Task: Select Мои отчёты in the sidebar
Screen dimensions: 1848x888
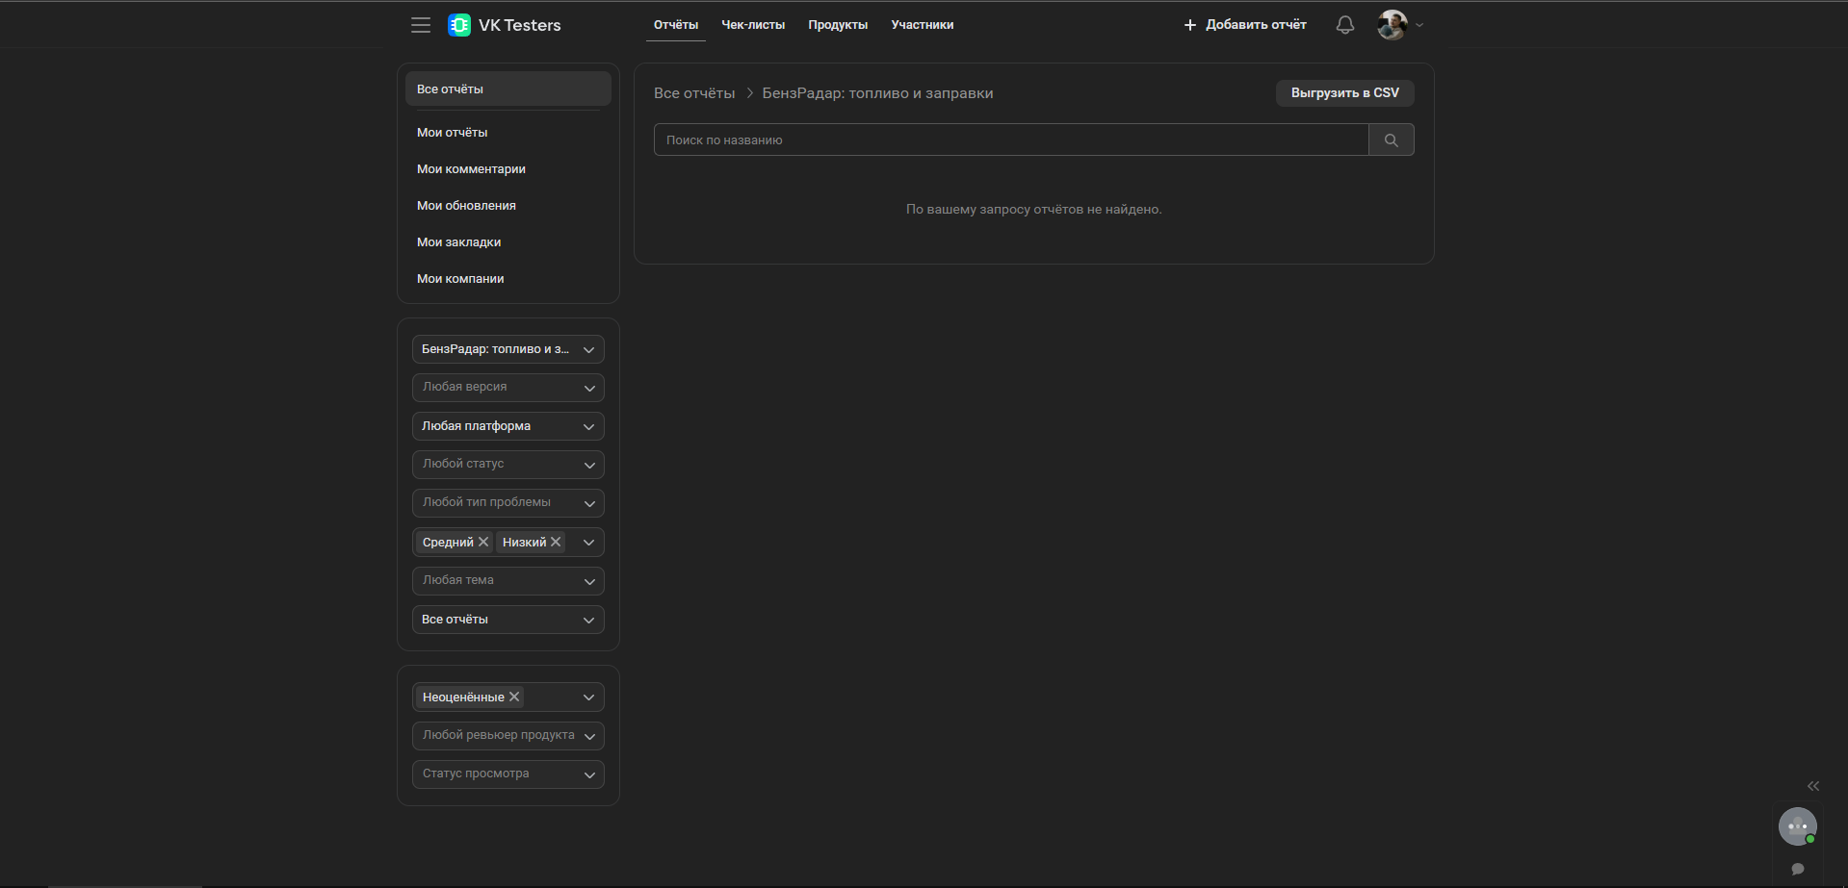Action: click(508, 133)
